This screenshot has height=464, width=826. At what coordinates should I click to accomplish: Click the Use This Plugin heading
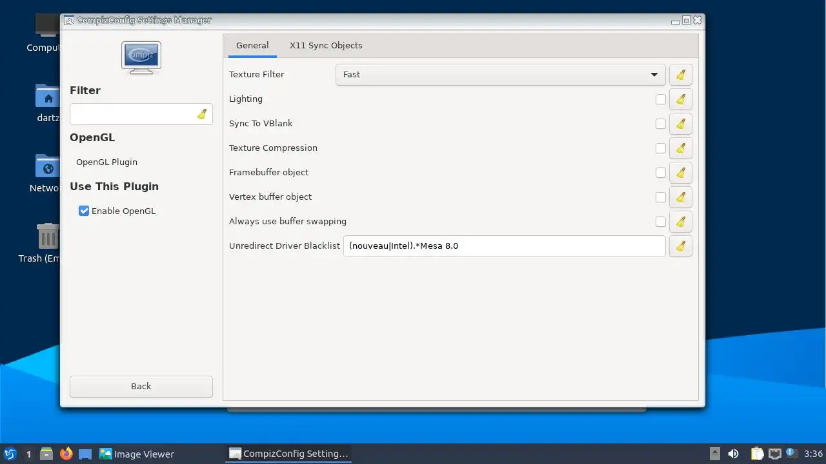pos(114,186)
